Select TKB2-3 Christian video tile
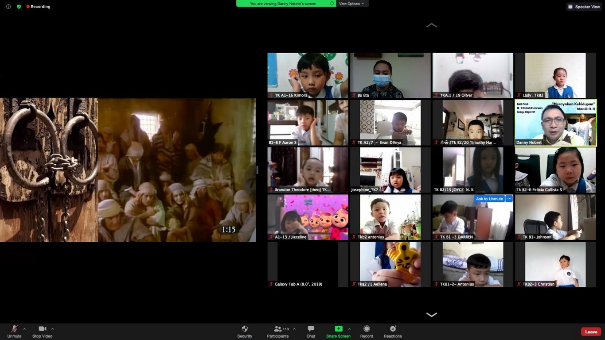Image resolution: width=605 pixels, height=340 pixels. [x=556, y=264]
